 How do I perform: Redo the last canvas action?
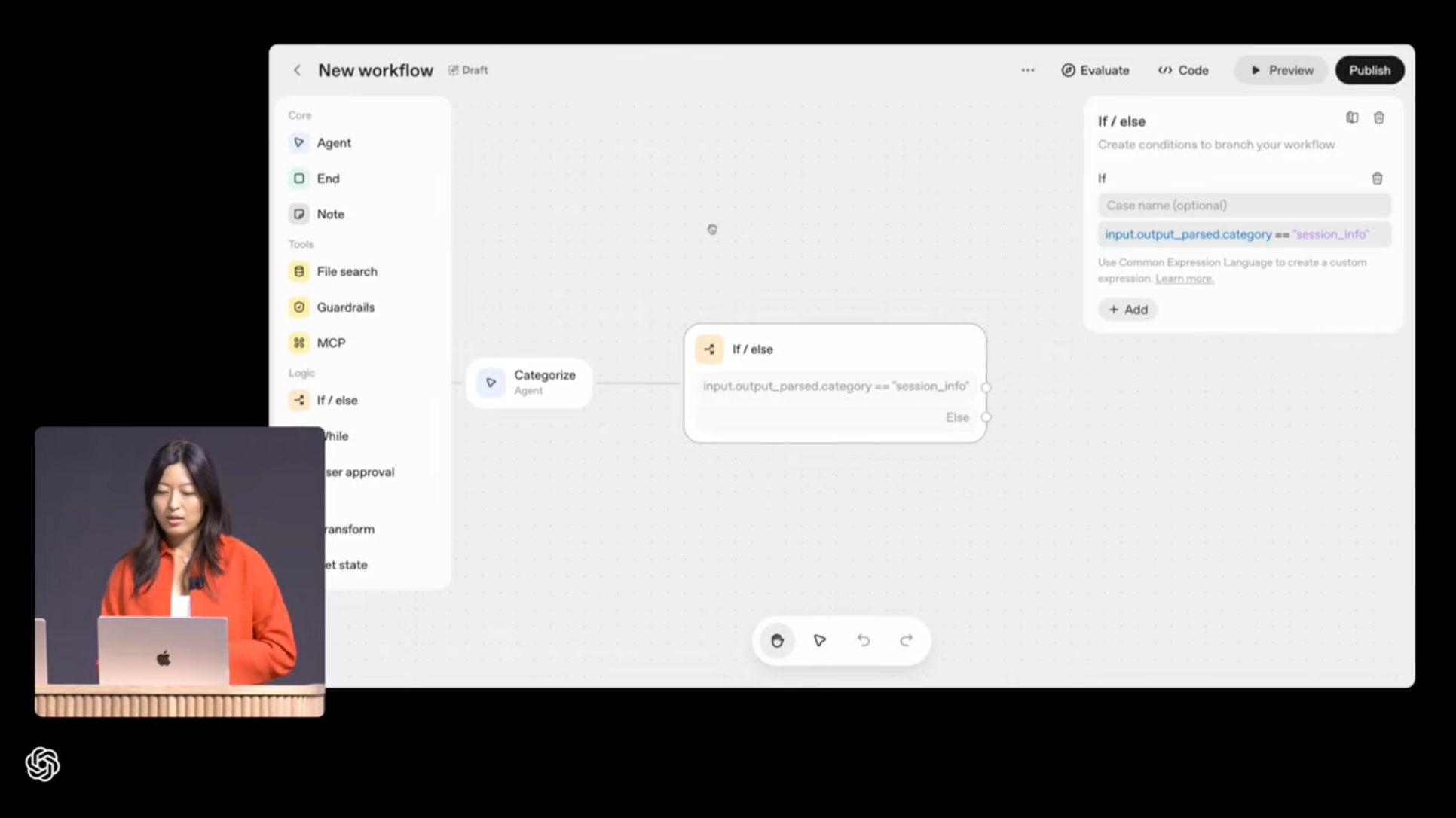(x=907, y=640)
